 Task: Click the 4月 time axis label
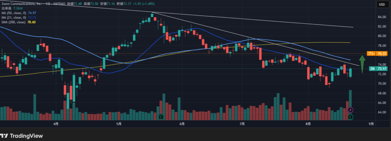56,124
